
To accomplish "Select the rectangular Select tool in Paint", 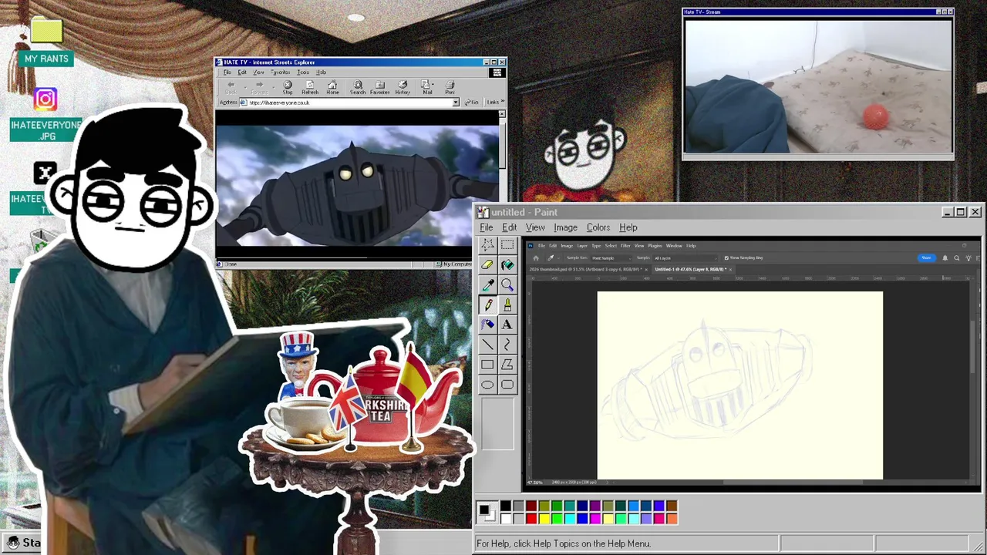I will click(507, 244).
